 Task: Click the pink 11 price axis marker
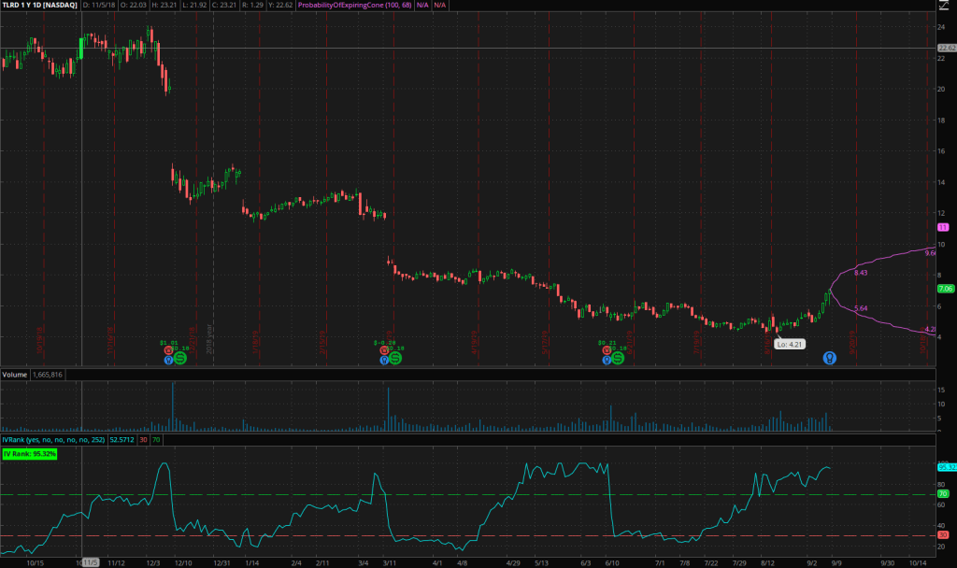pos(943,227)
